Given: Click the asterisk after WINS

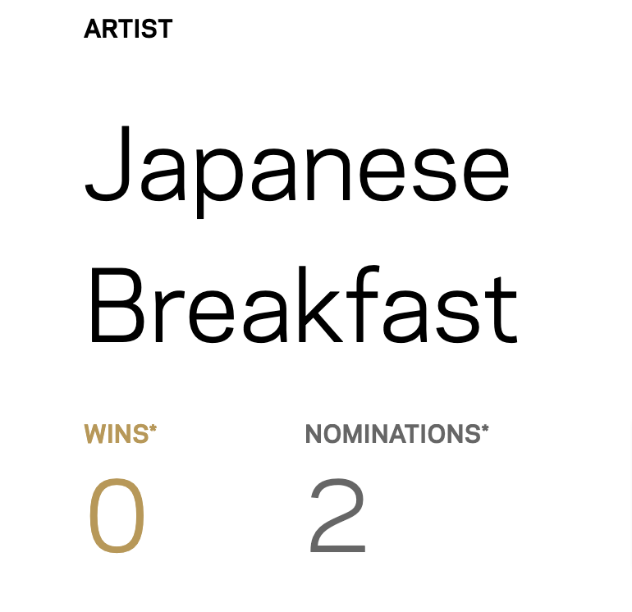Looking at the screenshot, I should (153, 429).
